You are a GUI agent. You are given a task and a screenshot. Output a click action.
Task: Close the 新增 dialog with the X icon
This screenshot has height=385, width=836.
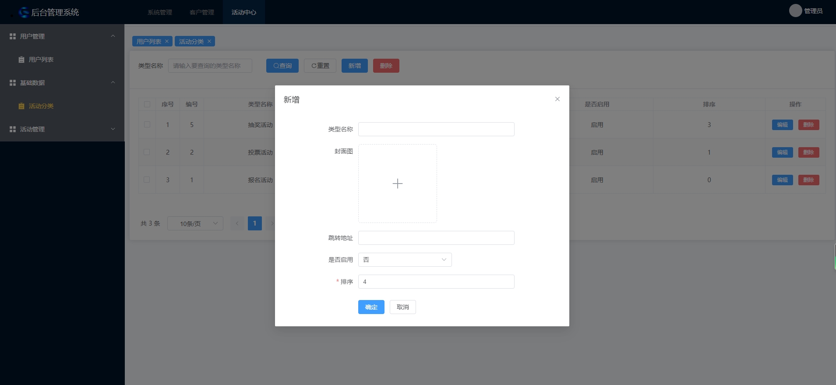(557, 99)
